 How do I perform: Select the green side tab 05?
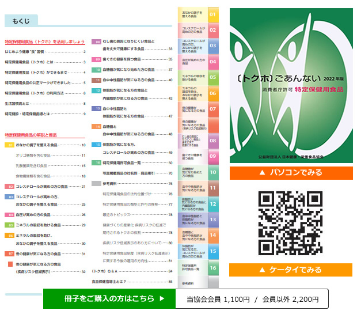198,78
